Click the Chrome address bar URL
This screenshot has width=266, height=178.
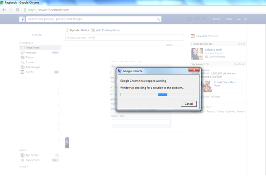pyautogui.click(x=48, y=10)
